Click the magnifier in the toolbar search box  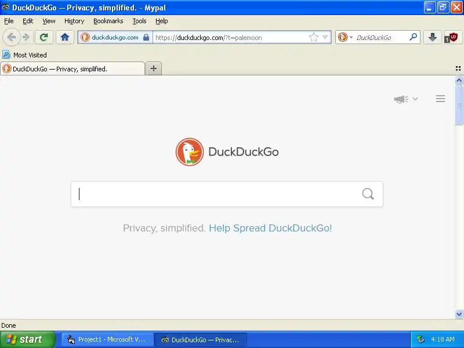pyautogui.click(x=414, y=37)
